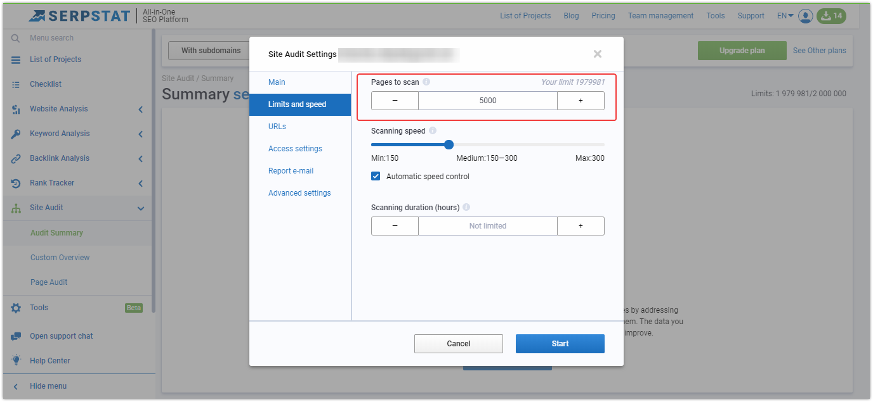Click the Help Center lightbulb icon
The width and height of the screenshot is (873, 402).
(16, 361)
